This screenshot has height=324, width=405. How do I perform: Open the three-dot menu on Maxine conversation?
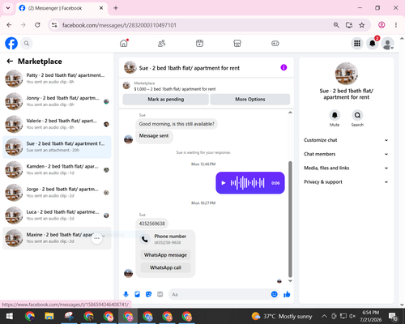96,238
